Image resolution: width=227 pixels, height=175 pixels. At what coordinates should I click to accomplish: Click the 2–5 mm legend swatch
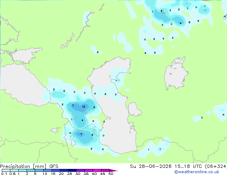pos(31,170)
